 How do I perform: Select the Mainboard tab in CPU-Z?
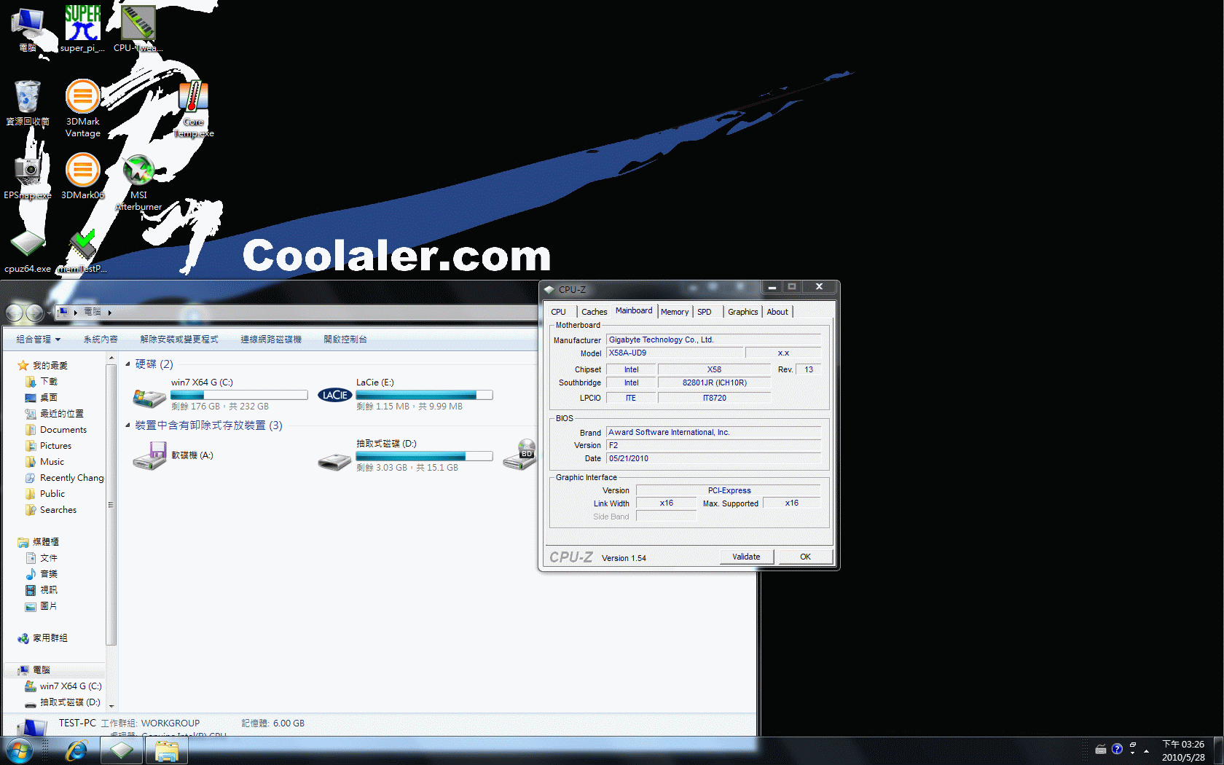pyautogui.click(x=634, y=310)
